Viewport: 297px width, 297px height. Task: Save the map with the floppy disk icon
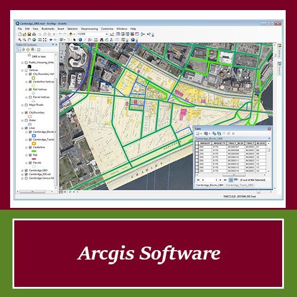click(x=29, y=34)
